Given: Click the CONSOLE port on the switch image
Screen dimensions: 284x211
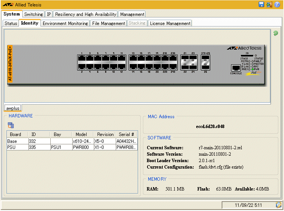Looking at the screenshot, I should tap(236, 68).
